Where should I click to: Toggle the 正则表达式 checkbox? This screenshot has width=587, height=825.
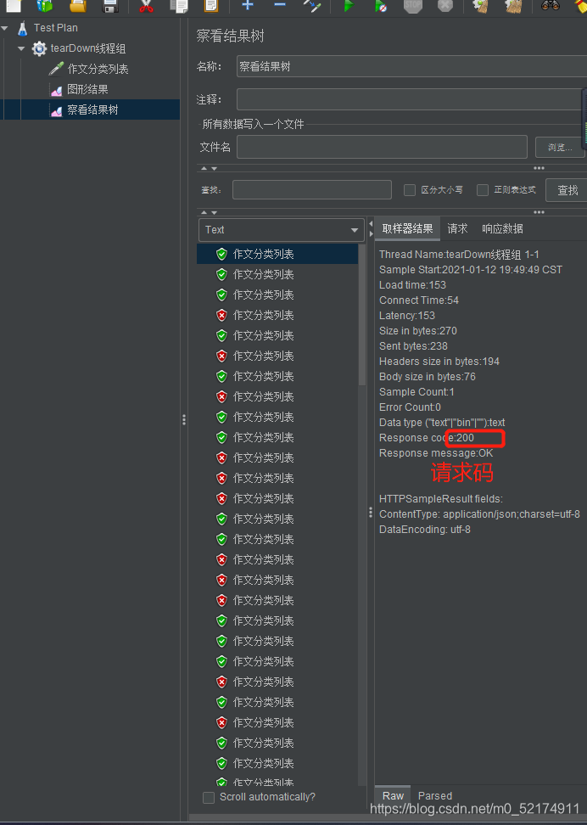click(x=483, y=190)
